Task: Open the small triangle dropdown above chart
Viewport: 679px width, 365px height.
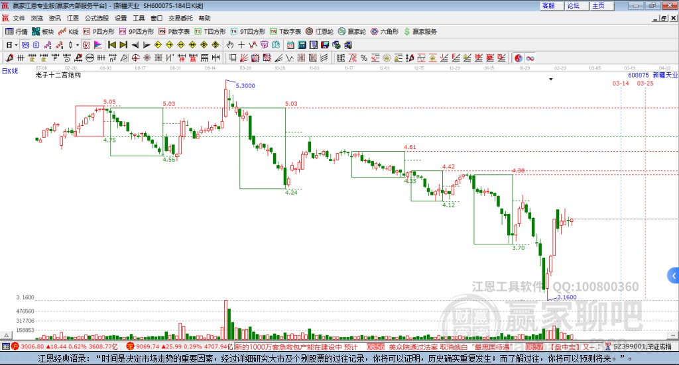Action: [x=551, y=79]
